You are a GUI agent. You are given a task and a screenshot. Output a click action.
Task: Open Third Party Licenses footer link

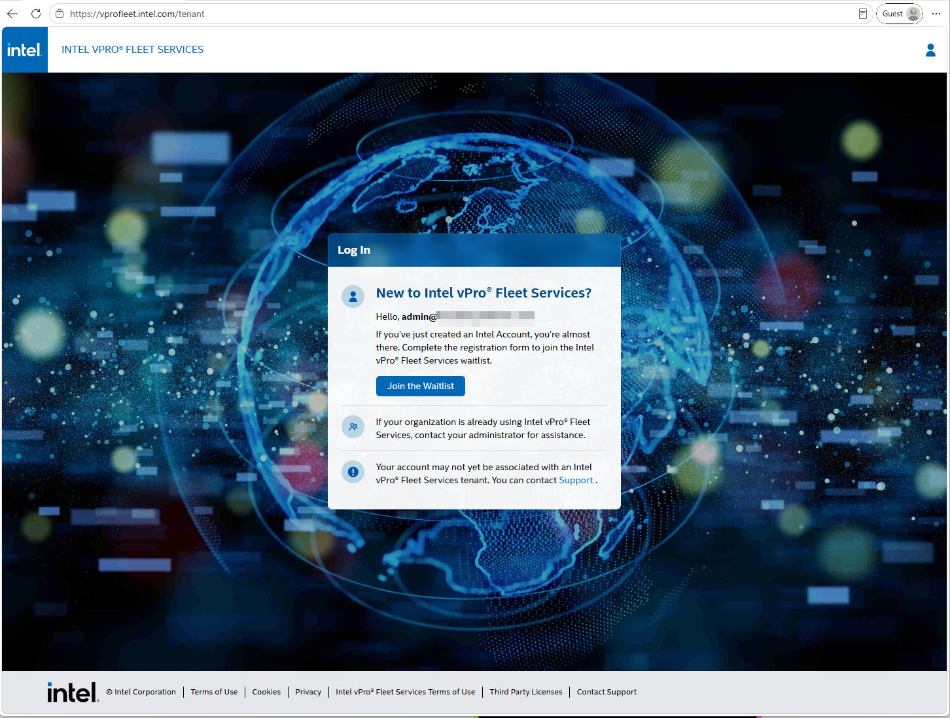pos(525,692)
